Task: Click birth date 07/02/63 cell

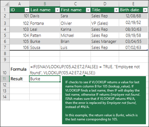Action: pyautogui.click(x=133, y=47)
